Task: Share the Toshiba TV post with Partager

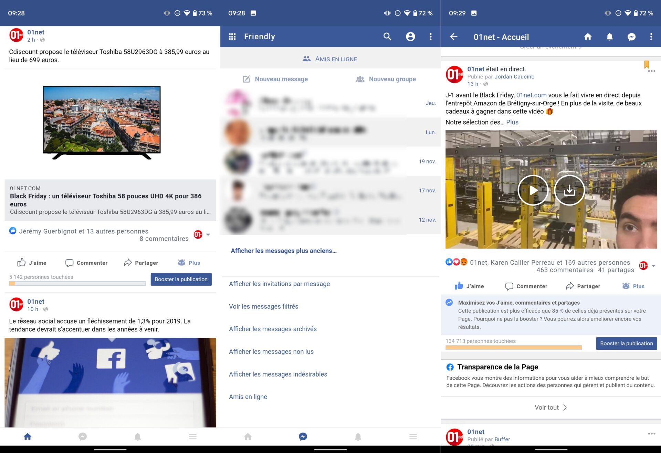Action: [141, 263]
